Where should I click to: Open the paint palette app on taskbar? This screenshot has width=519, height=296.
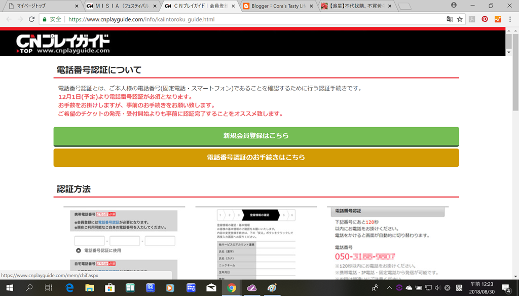(272, 288)
